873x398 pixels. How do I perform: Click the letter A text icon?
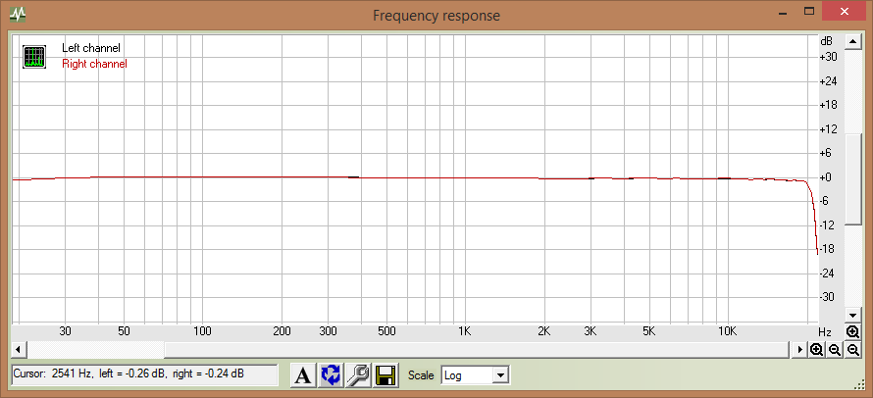[304, 374]
